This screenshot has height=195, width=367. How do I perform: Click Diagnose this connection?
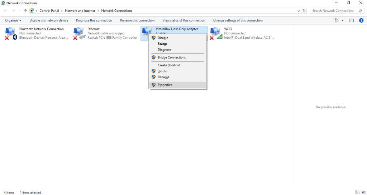[x=94, y=20]
